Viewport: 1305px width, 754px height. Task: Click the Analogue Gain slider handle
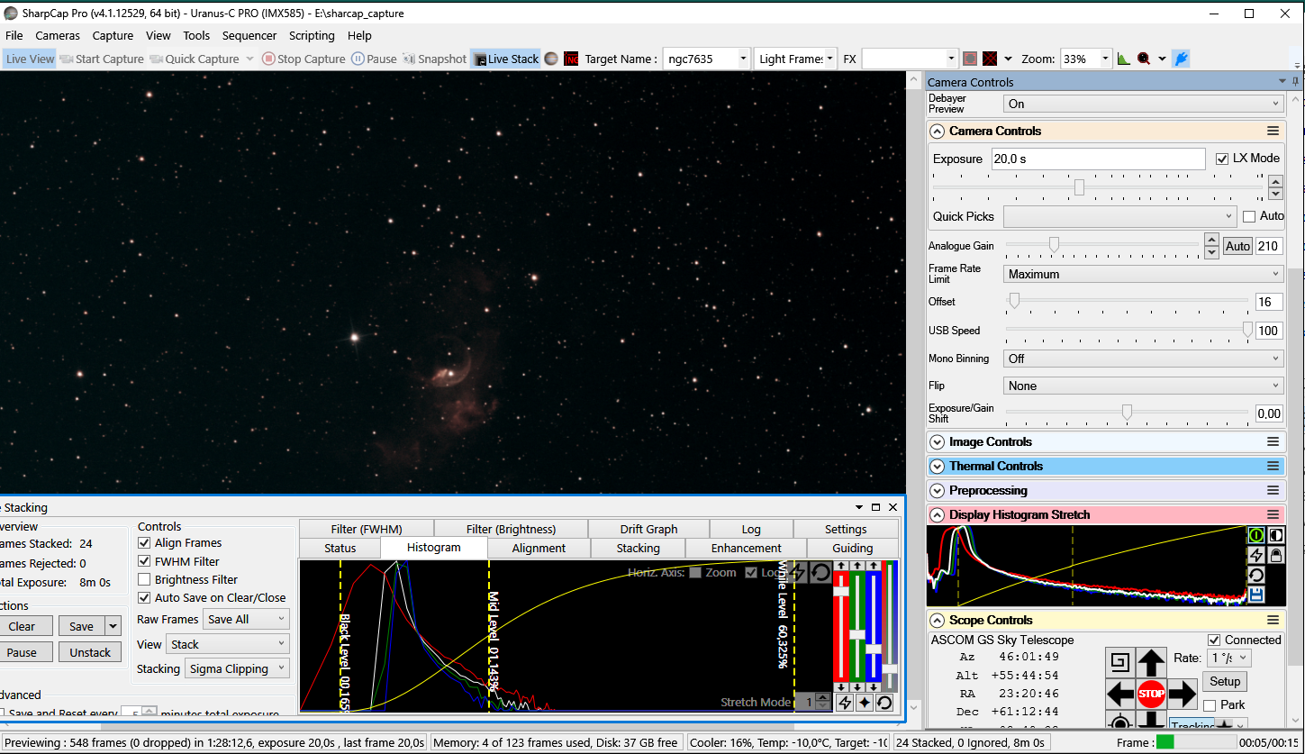click(1053, 244)
